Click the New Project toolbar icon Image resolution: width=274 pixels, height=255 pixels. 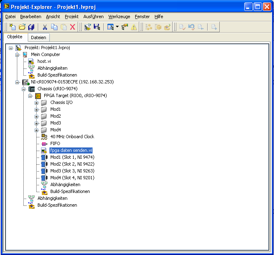click(12, 27)
